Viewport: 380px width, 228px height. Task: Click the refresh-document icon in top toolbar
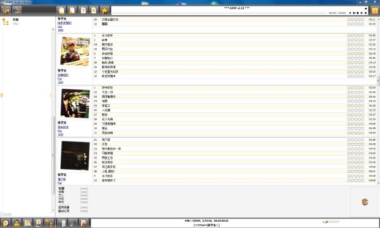pyautogui.click(x=61, y=10)
